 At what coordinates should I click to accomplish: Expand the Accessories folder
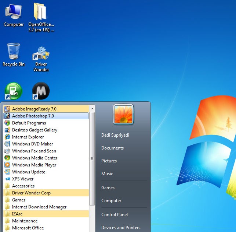pos(46,186)
